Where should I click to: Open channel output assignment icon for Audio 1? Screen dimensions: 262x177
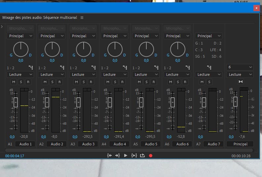click(31, 68)
